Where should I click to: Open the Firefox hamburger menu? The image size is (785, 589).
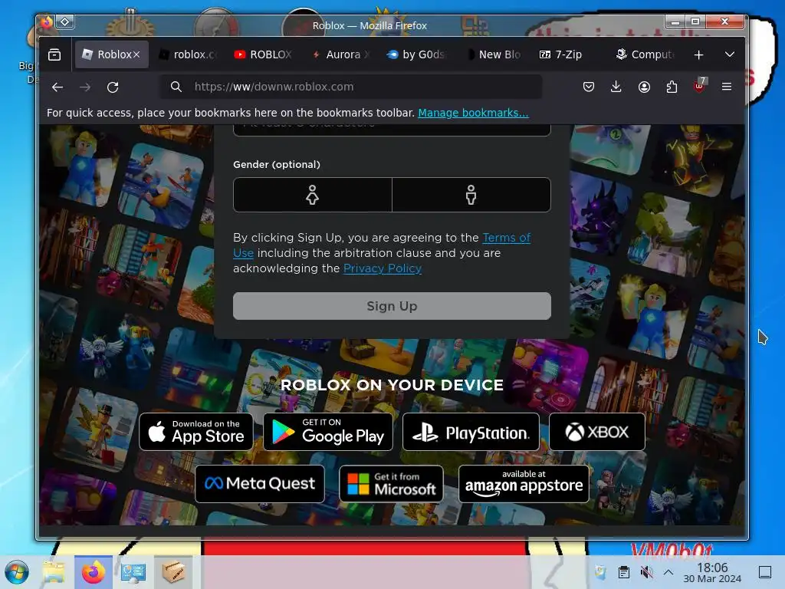[x=727, y=87]
